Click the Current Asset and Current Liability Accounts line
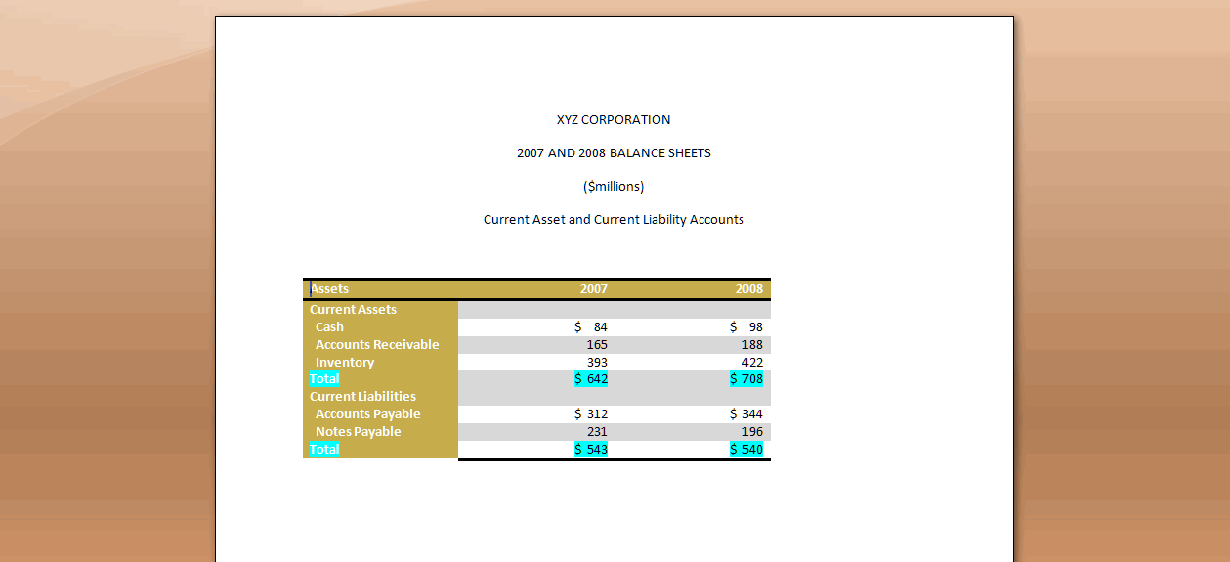Screen dimensions: 1230x562 pos(614,220)
